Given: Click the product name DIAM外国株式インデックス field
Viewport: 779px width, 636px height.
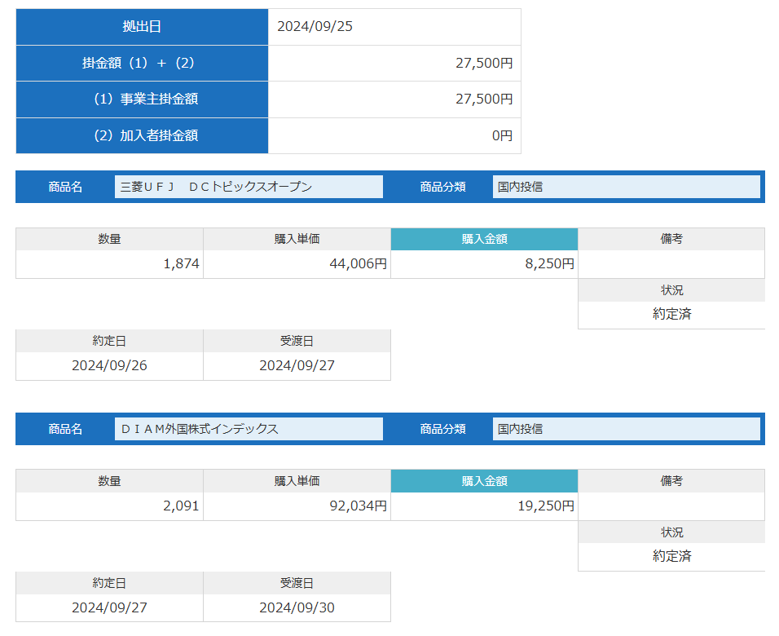Looking at the screenshot, I should pyautogui.click(x=249, y=429).
